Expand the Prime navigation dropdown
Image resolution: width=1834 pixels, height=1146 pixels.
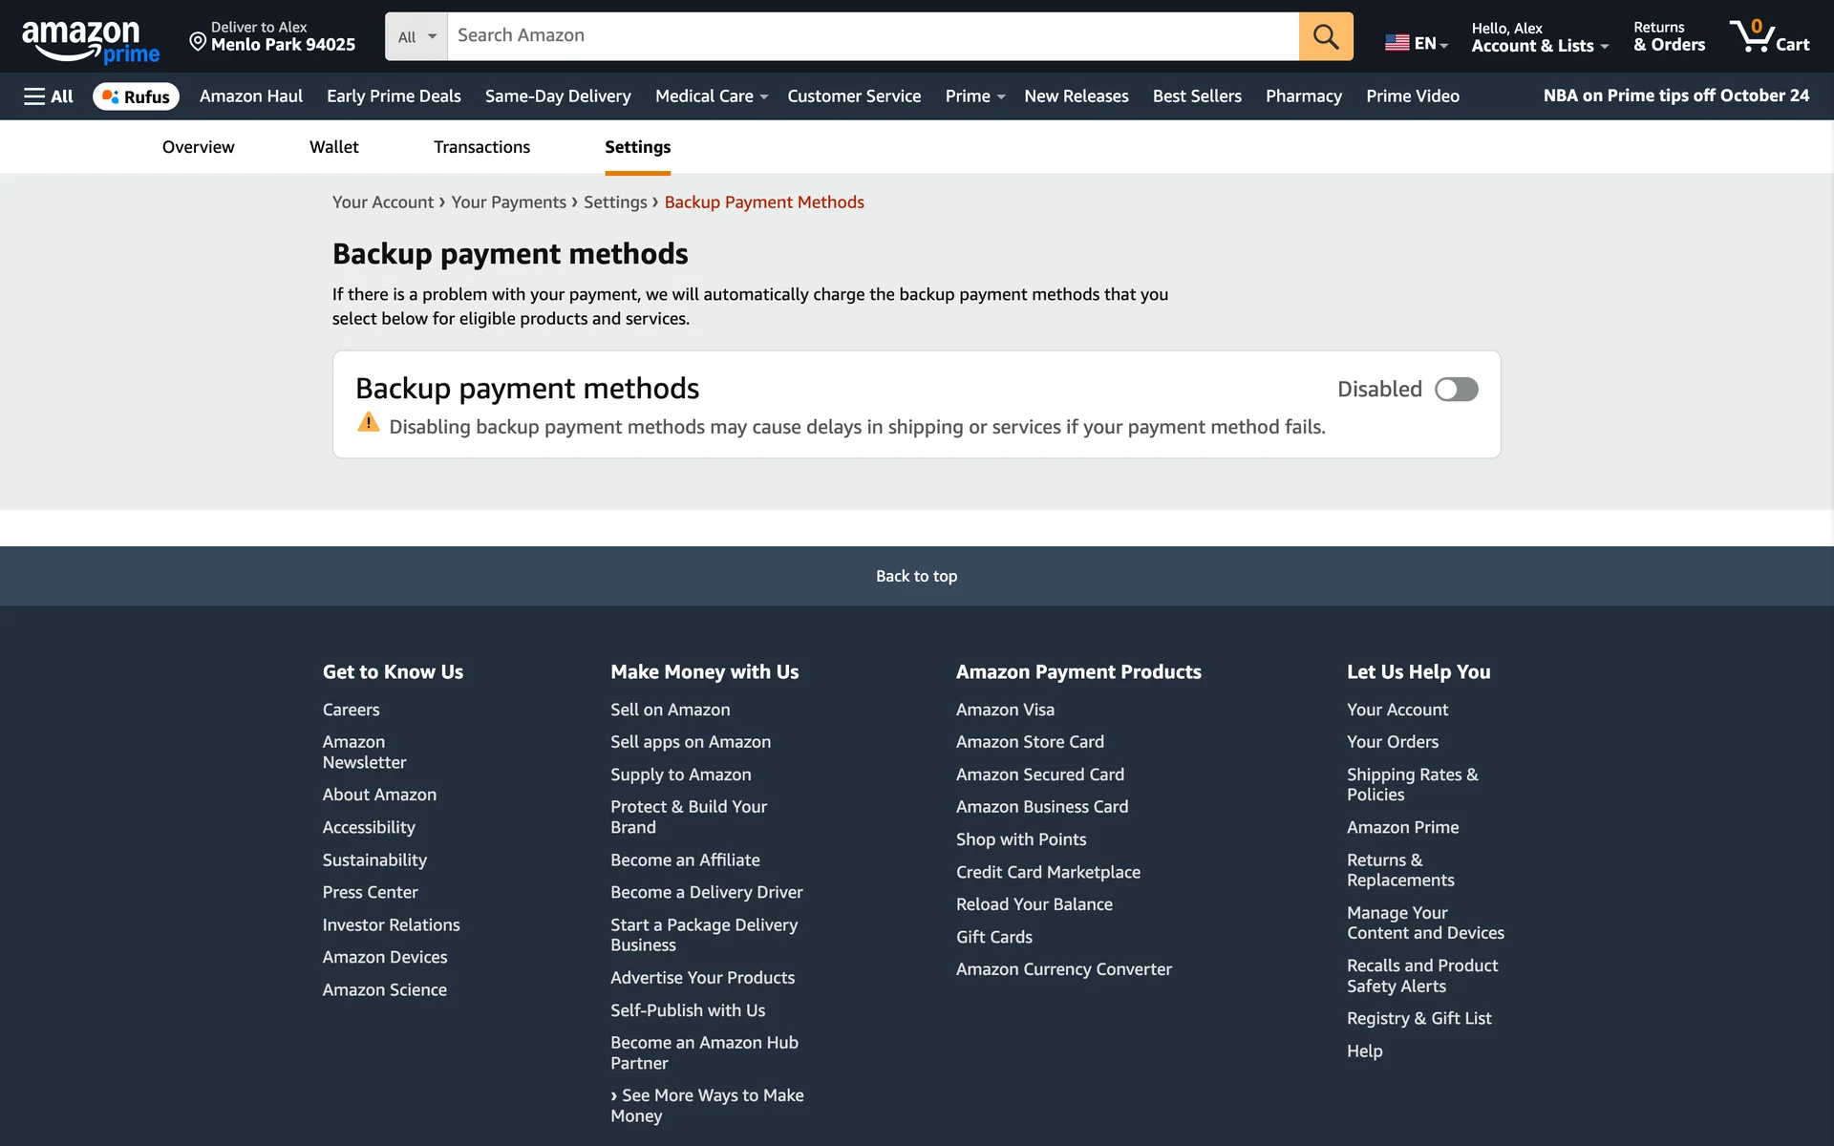[974, 96]
